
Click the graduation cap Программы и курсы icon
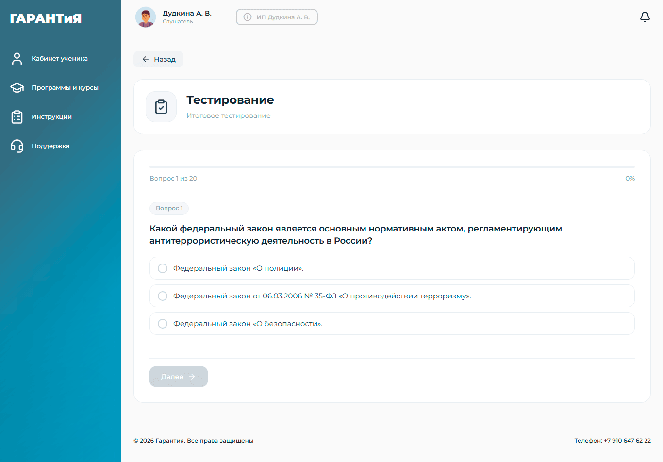click(x=17, y=88)
